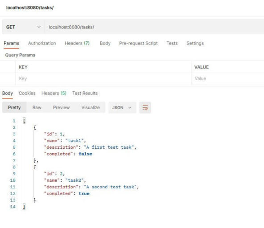Expand the JSON format dropdown
The height and width of the screenshot is (228, 264).
pos(122,107)
